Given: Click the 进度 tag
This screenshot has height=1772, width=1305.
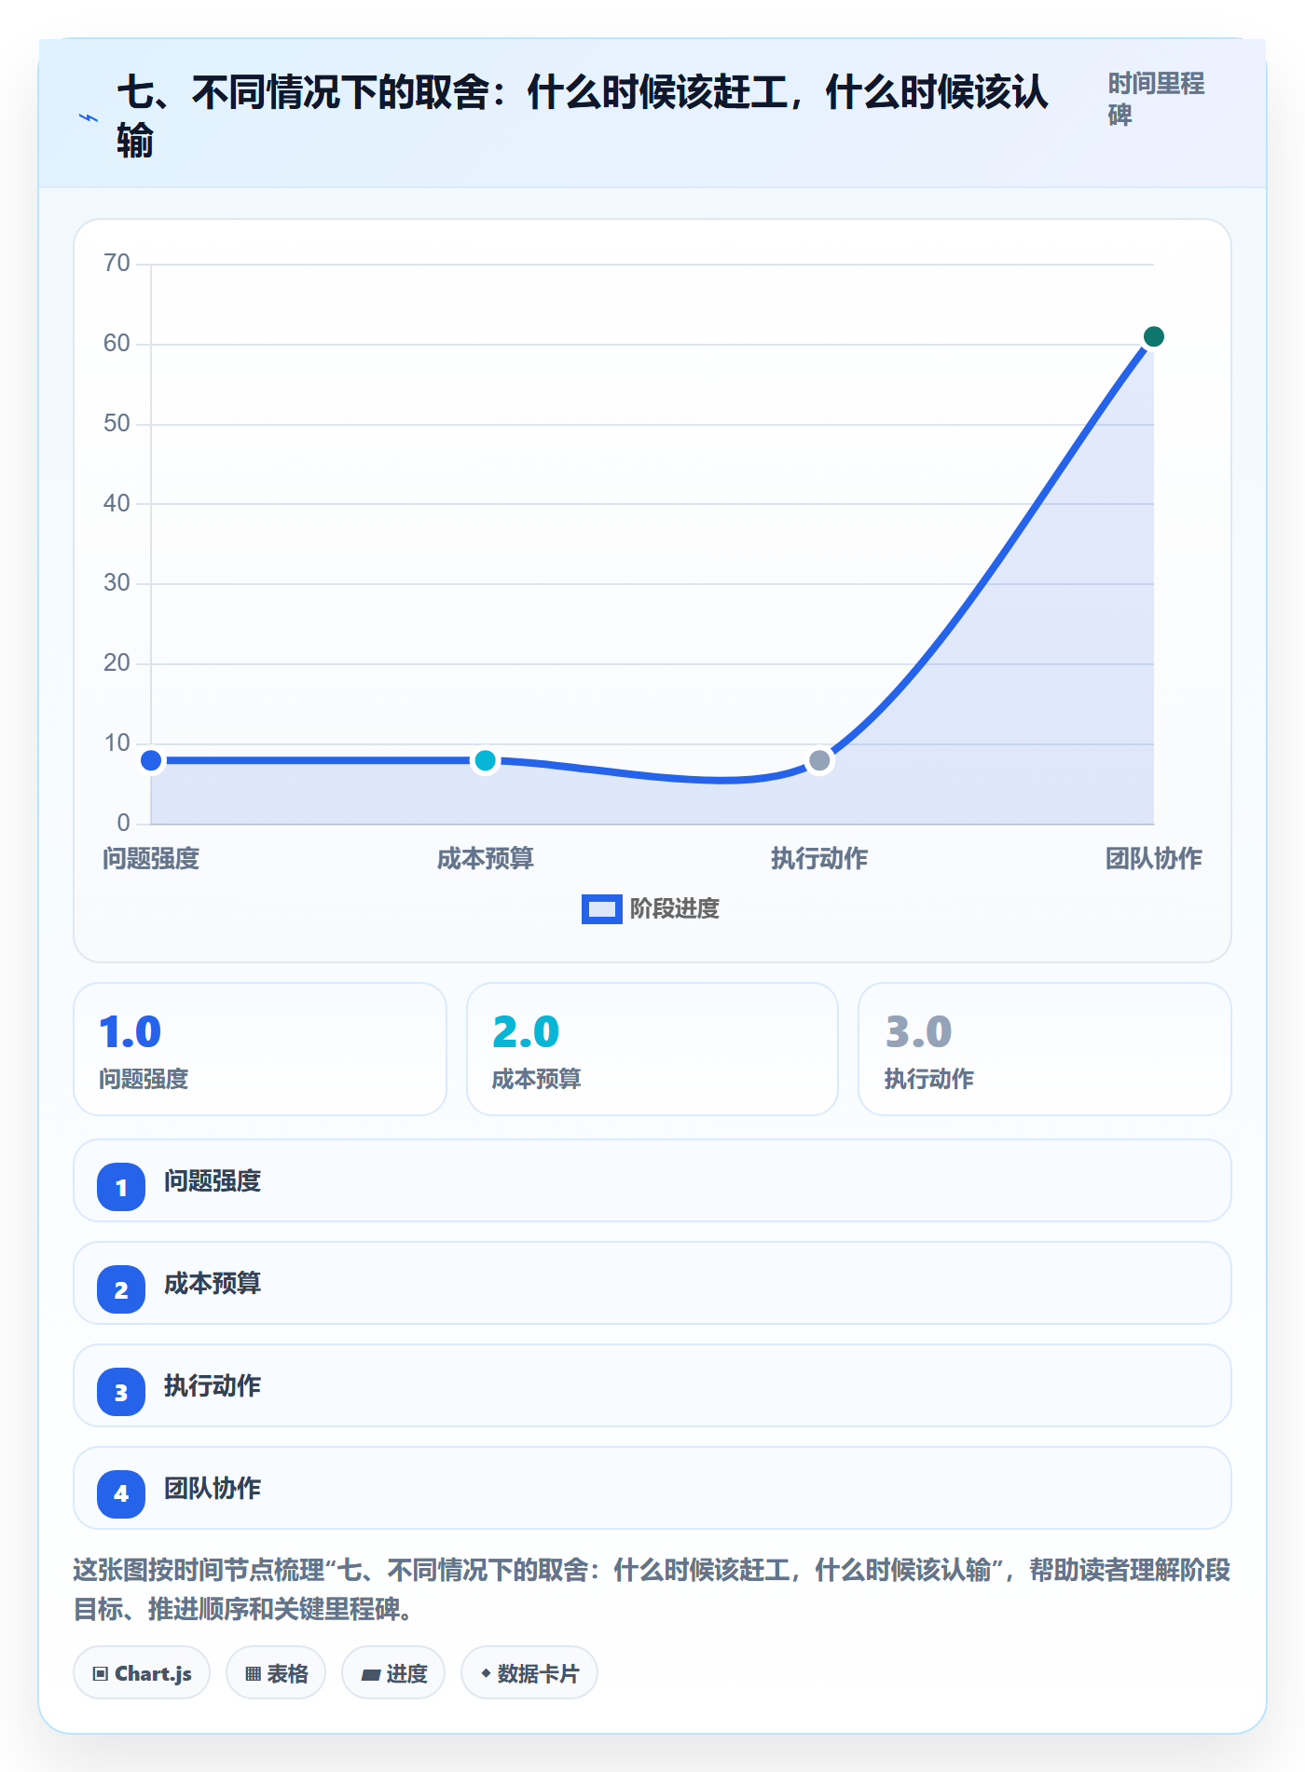Looking at the screenshot, I should tap(393, 1673).
